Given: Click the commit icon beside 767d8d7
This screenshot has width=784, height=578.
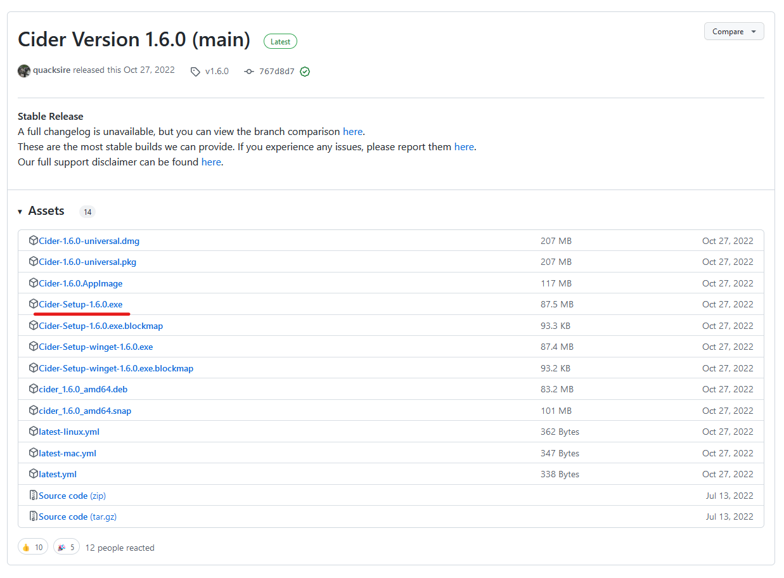Looking at the screenshot, I should click(249, 72).
